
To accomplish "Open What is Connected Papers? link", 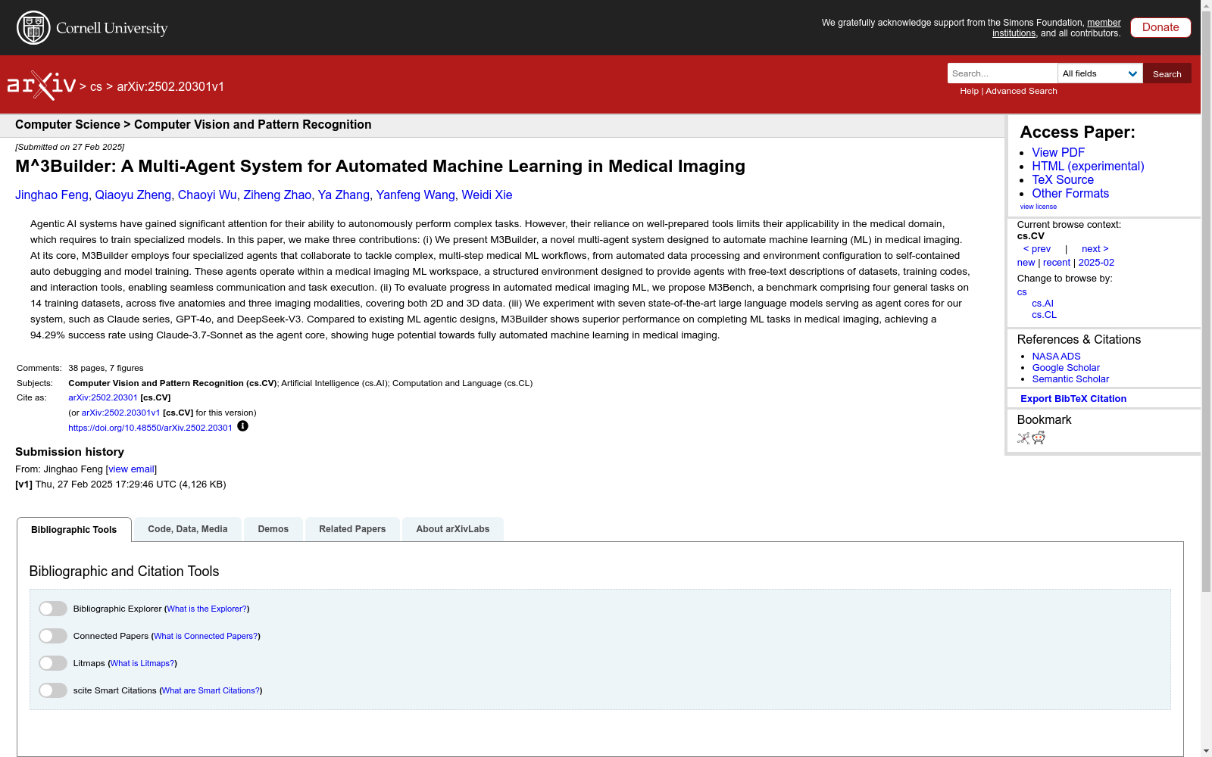I will coord(206,636).
